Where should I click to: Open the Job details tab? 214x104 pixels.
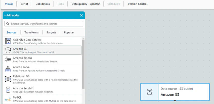(43, 4)
